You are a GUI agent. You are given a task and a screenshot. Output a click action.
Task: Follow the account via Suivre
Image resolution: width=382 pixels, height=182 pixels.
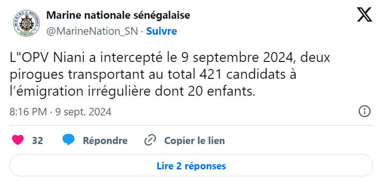pos(161,31)
